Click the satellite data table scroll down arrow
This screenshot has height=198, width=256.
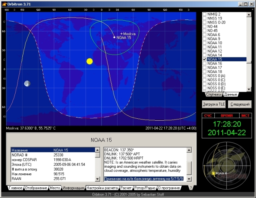[97, 179]
